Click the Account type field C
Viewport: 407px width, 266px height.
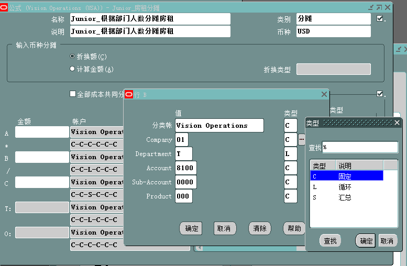[x=291, y=168]
